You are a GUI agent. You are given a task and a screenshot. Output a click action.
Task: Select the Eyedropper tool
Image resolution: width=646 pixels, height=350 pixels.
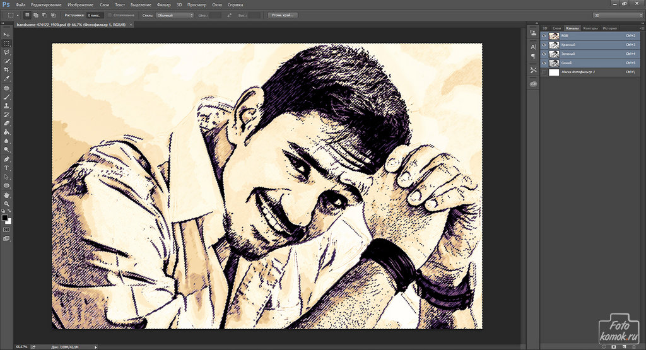(x=6, y=79)
